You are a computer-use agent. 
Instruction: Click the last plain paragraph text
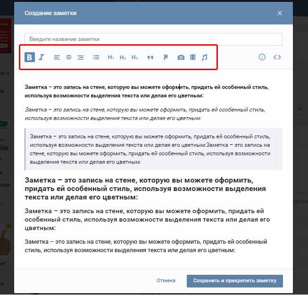point(146,246)
